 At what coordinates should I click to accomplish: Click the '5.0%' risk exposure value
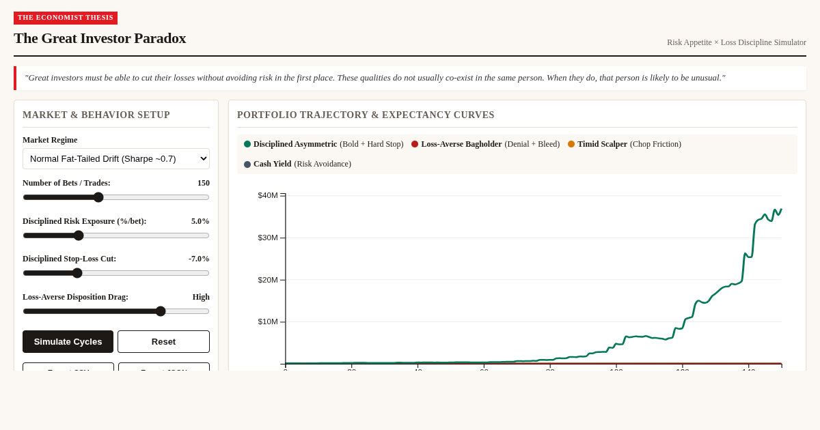click(x=200, y=221)
